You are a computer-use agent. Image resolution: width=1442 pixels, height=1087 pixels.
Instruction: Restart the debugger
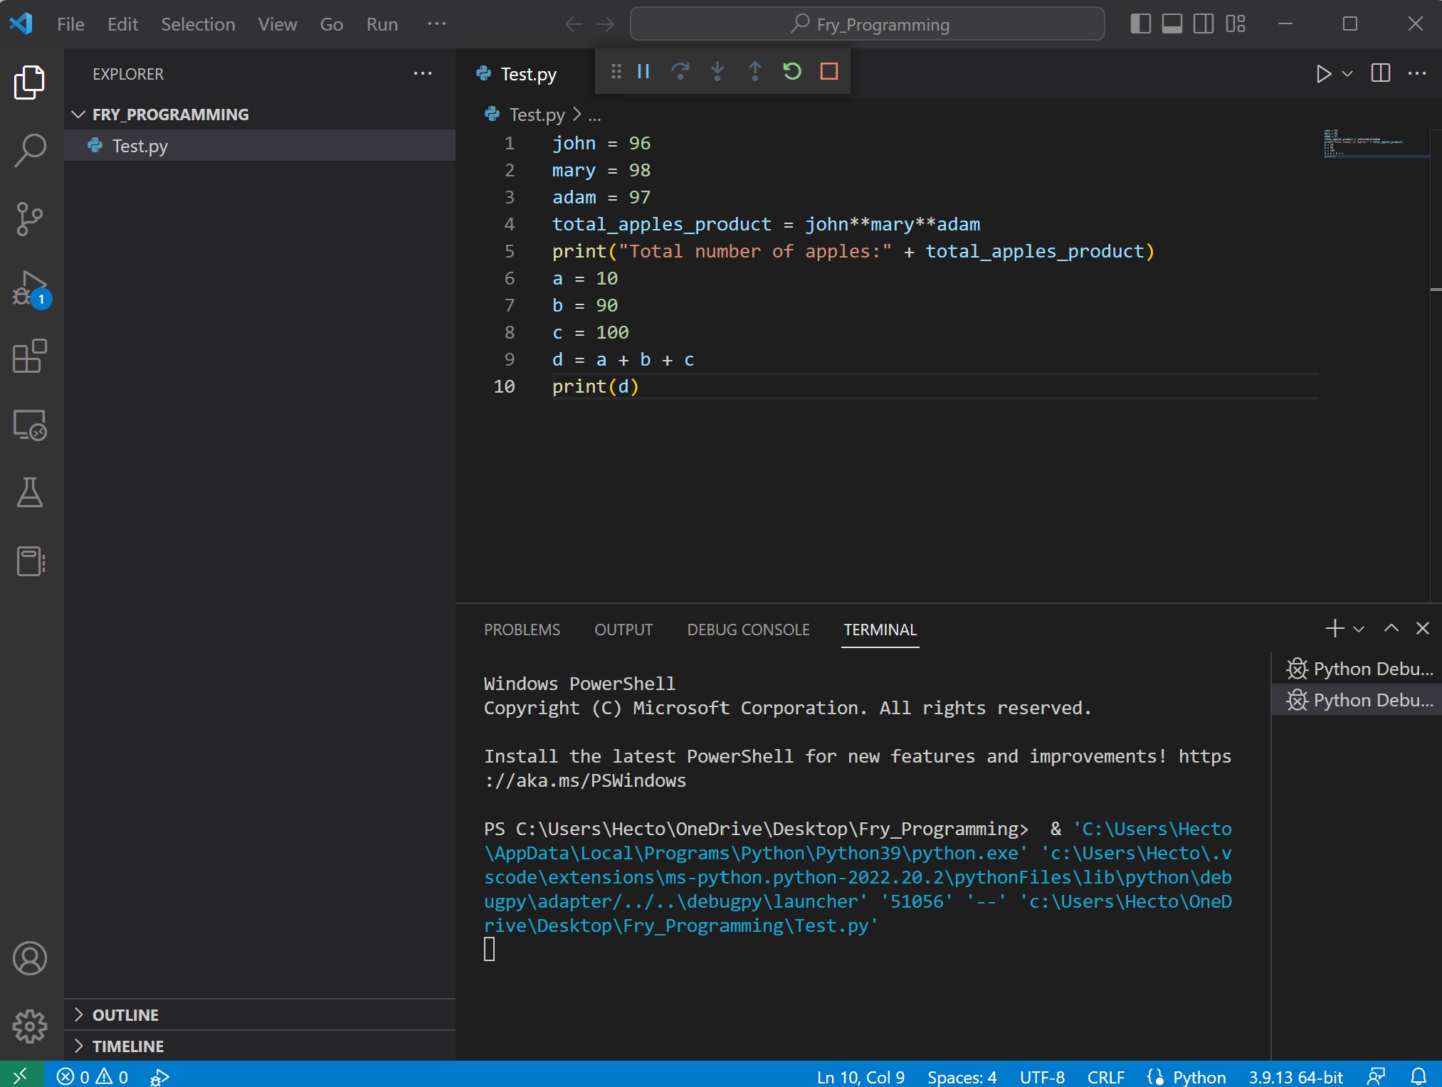coord(791,72)
